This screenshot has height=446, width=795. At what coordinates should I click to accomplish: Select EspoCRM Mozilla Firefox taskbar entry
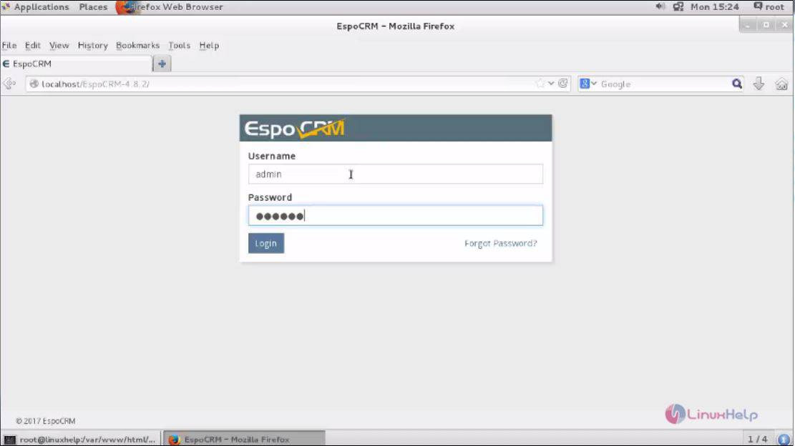[245, 440]
